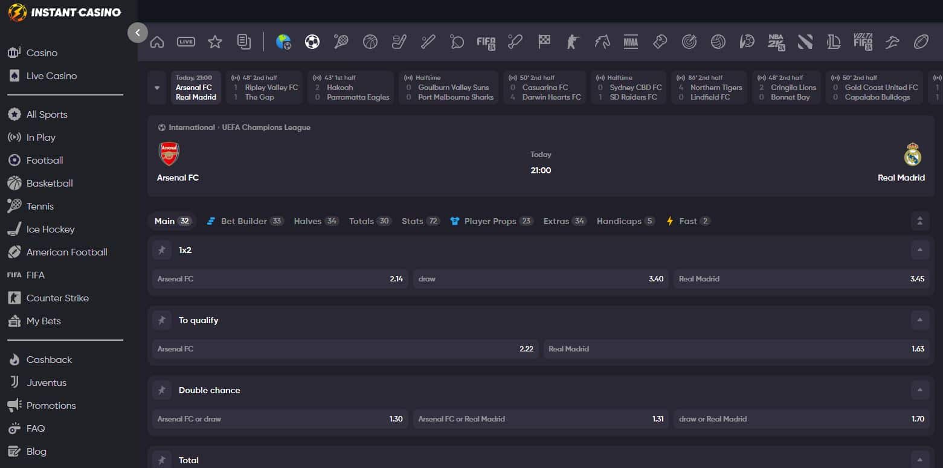Select the Volta FIFA icon
This screenshot has height=468, width=943.
tap(863, 42)
